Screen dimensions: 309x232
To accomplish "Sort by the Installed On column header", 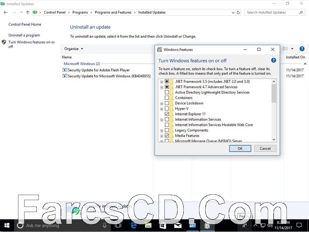I will tap(295, 57).
